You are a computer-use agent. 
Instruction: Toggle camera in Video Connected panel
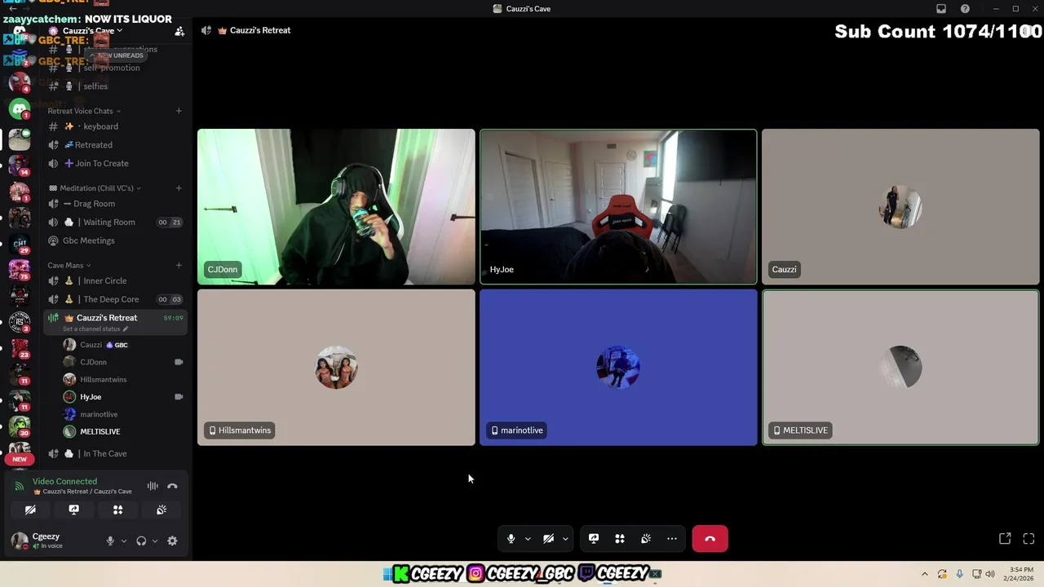tap(30, 510)
